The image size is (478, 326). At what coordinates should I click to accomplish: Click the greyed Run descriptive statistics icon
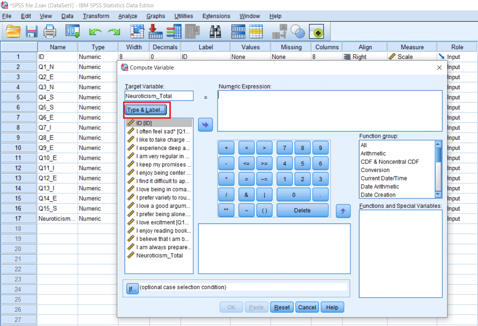coord(192,32)
